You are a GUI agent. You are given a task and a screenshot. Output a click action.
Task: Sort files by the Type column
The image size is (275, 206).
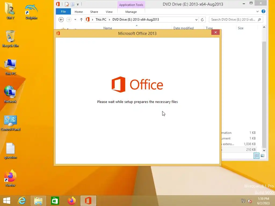[209, 28]
